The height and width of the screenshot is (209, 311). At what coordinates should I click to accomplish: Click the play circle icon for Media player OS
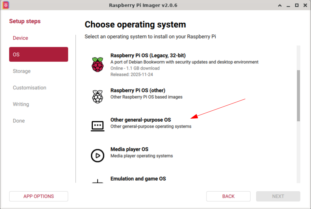[98, 156]
